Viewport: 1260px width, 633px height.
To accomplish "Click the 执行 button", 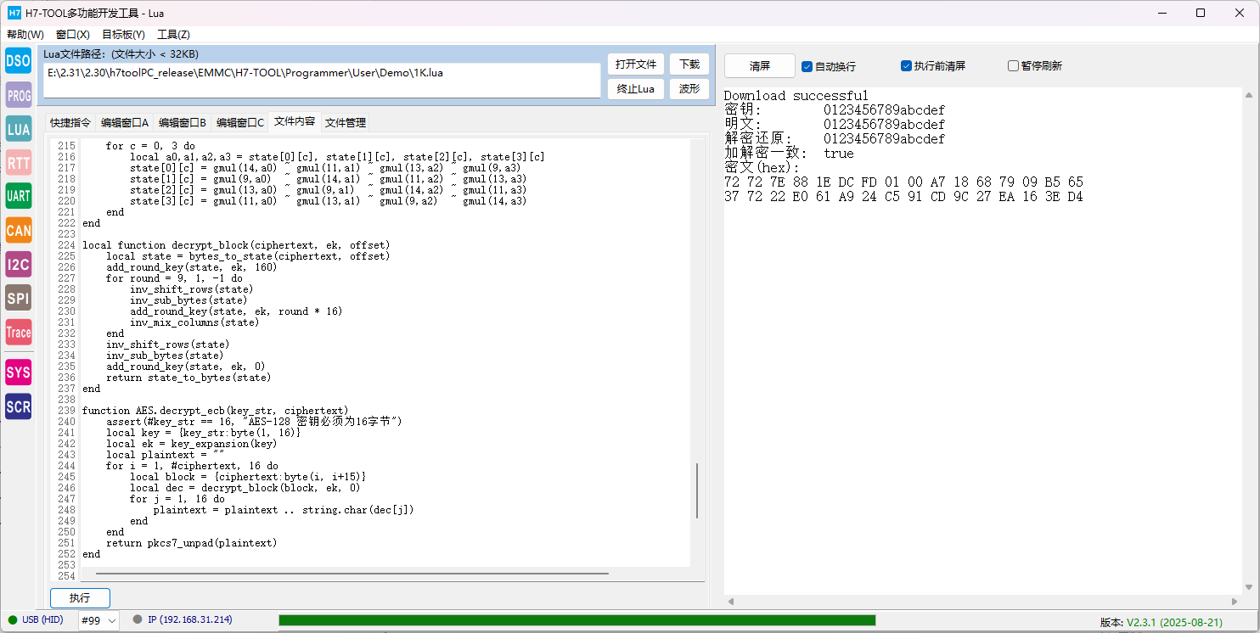I will [80, 598].
